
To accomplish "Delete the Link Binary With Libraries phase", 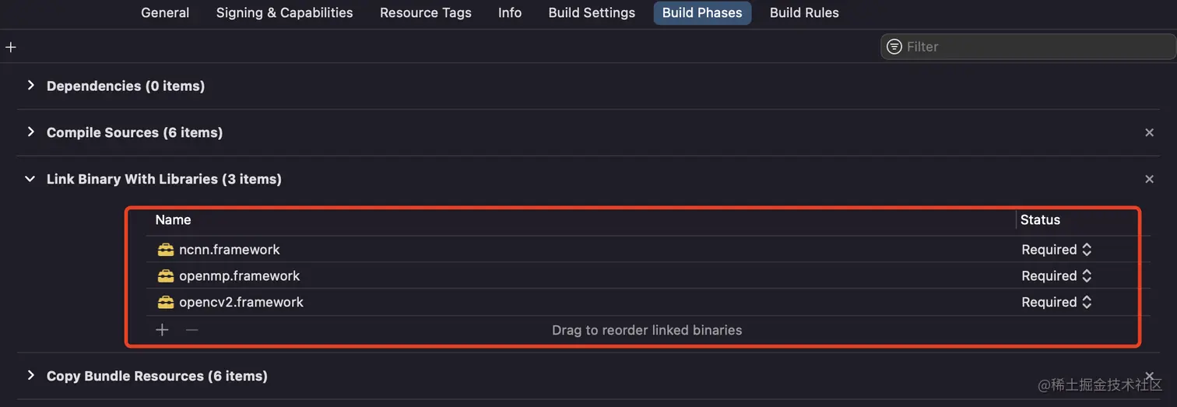I will (1149, 179).
